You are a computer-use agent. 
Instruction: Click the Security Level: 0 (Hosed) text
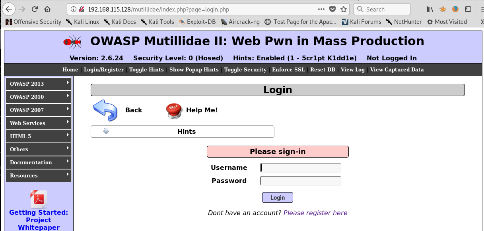178,58
